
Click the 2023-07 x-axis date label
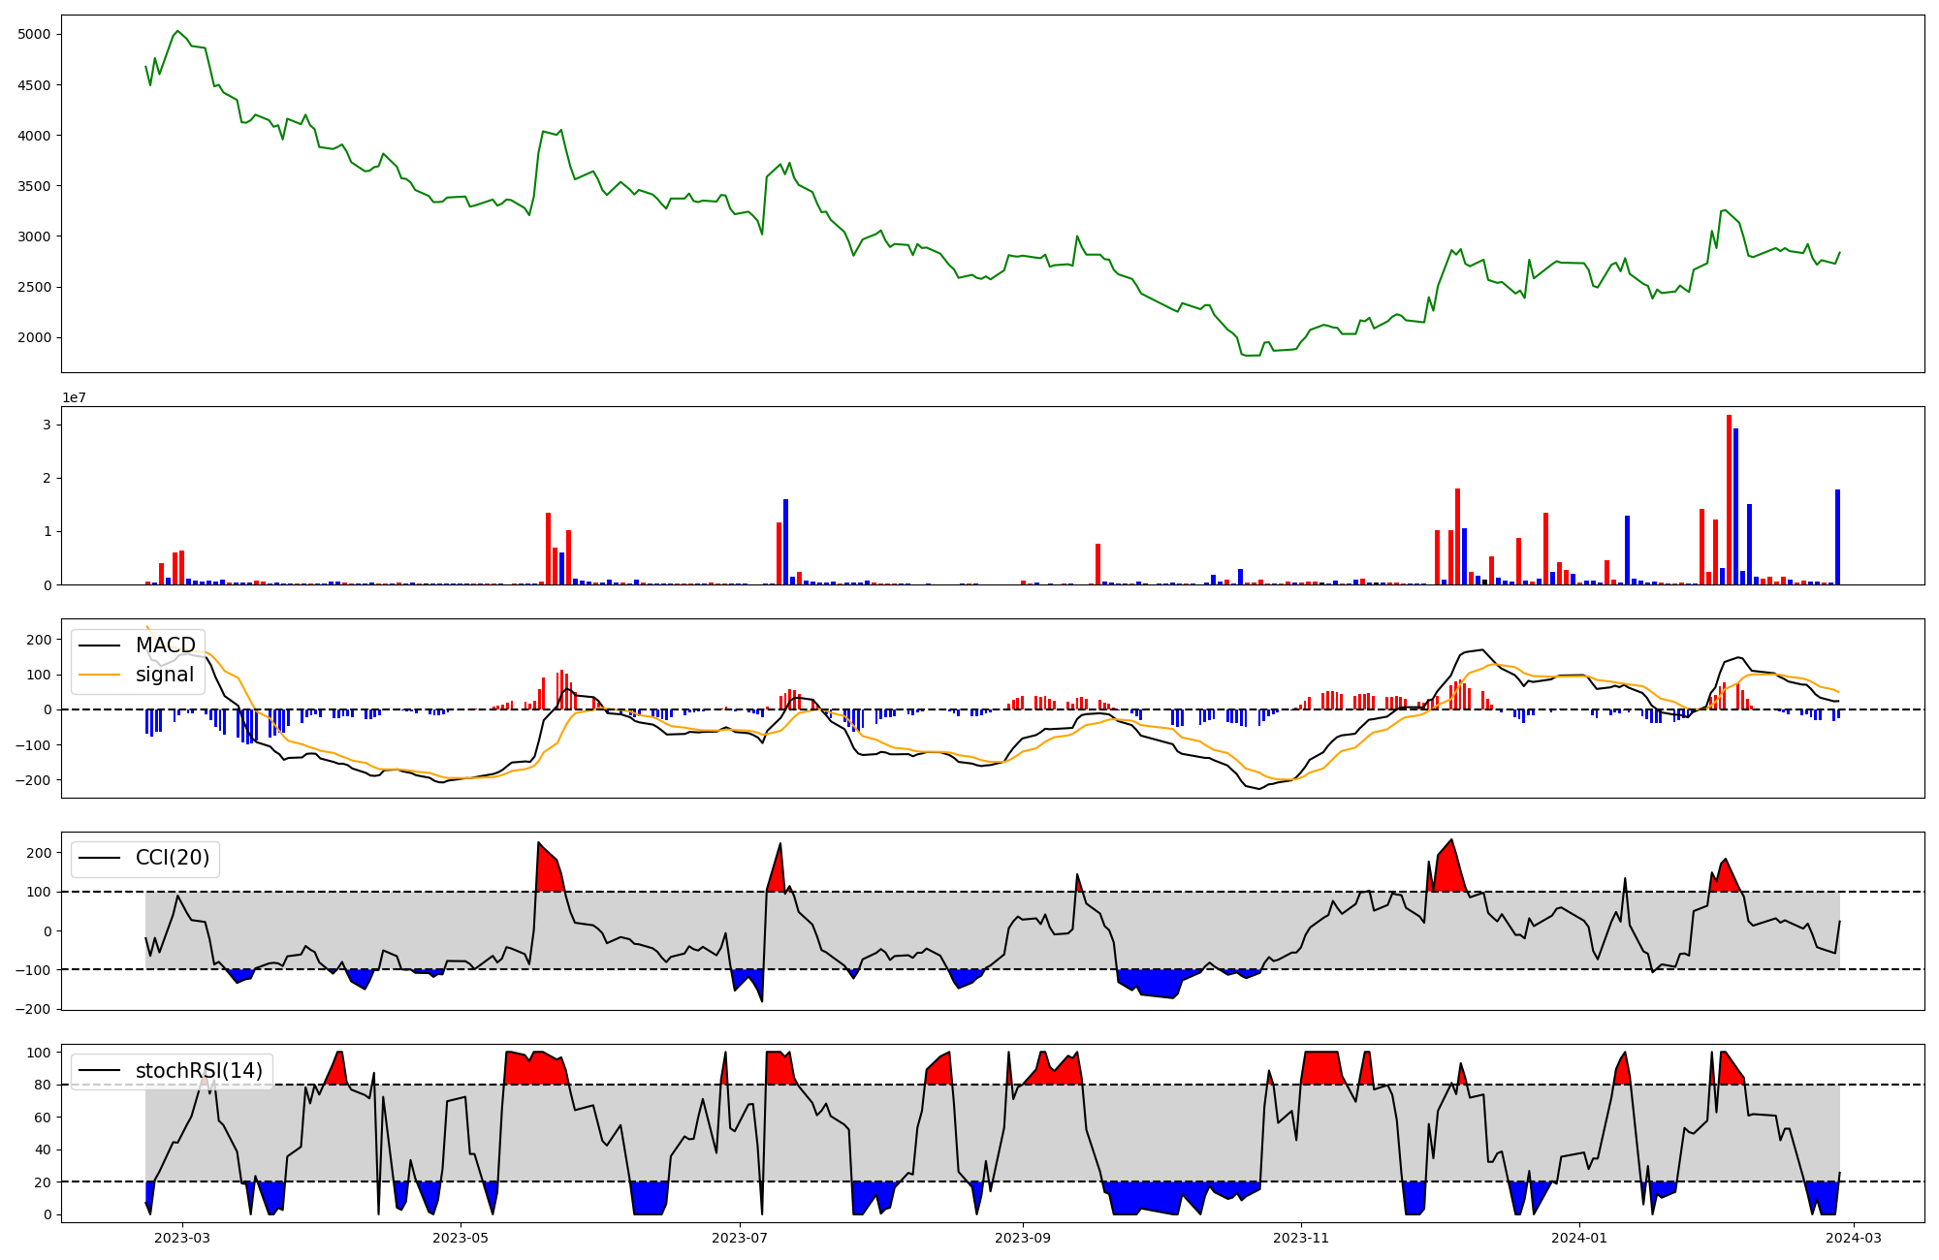[x=740, y=1238]
